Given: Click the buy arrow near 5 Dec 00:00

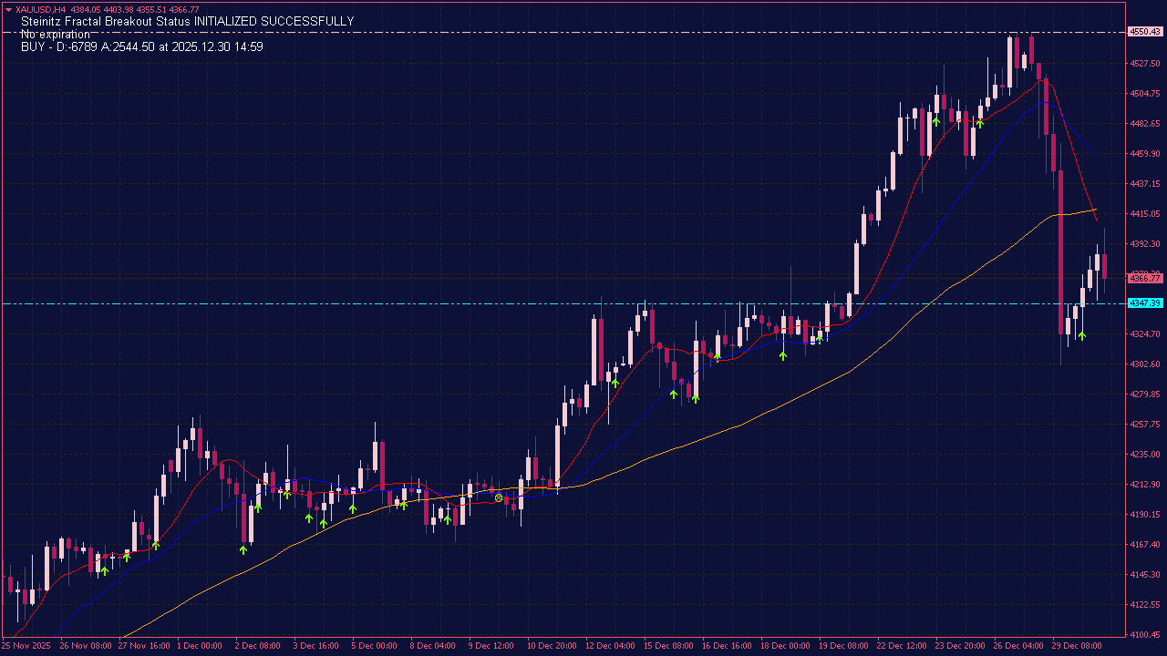Looking at the screenshot, I should coord(353,508).
